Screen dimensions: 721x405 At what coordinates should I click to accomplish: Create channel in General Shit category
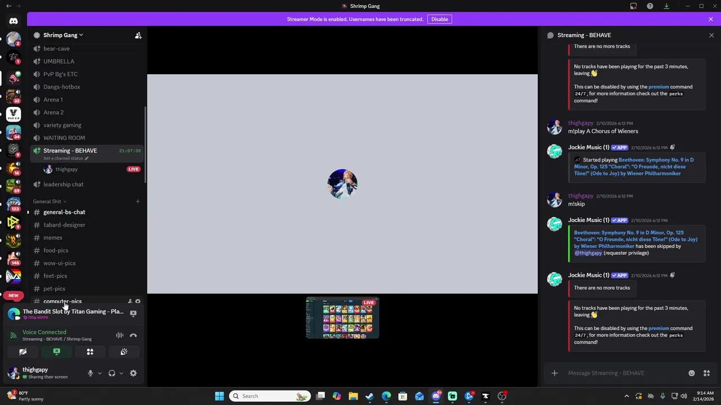coord(137,201)
